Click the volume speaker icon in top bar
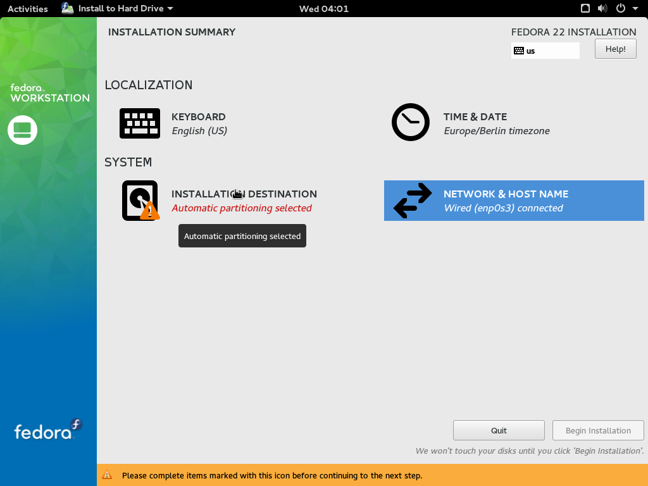Viewport: 648px width, 486px height. click(x=602, y=8)
